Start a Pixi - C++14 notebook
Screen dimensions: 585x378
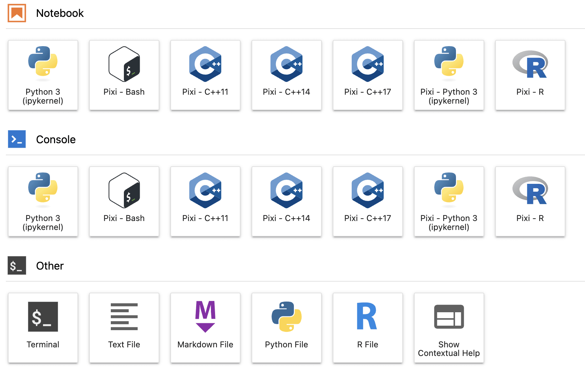pyautogui.click(x=287, y=75)
